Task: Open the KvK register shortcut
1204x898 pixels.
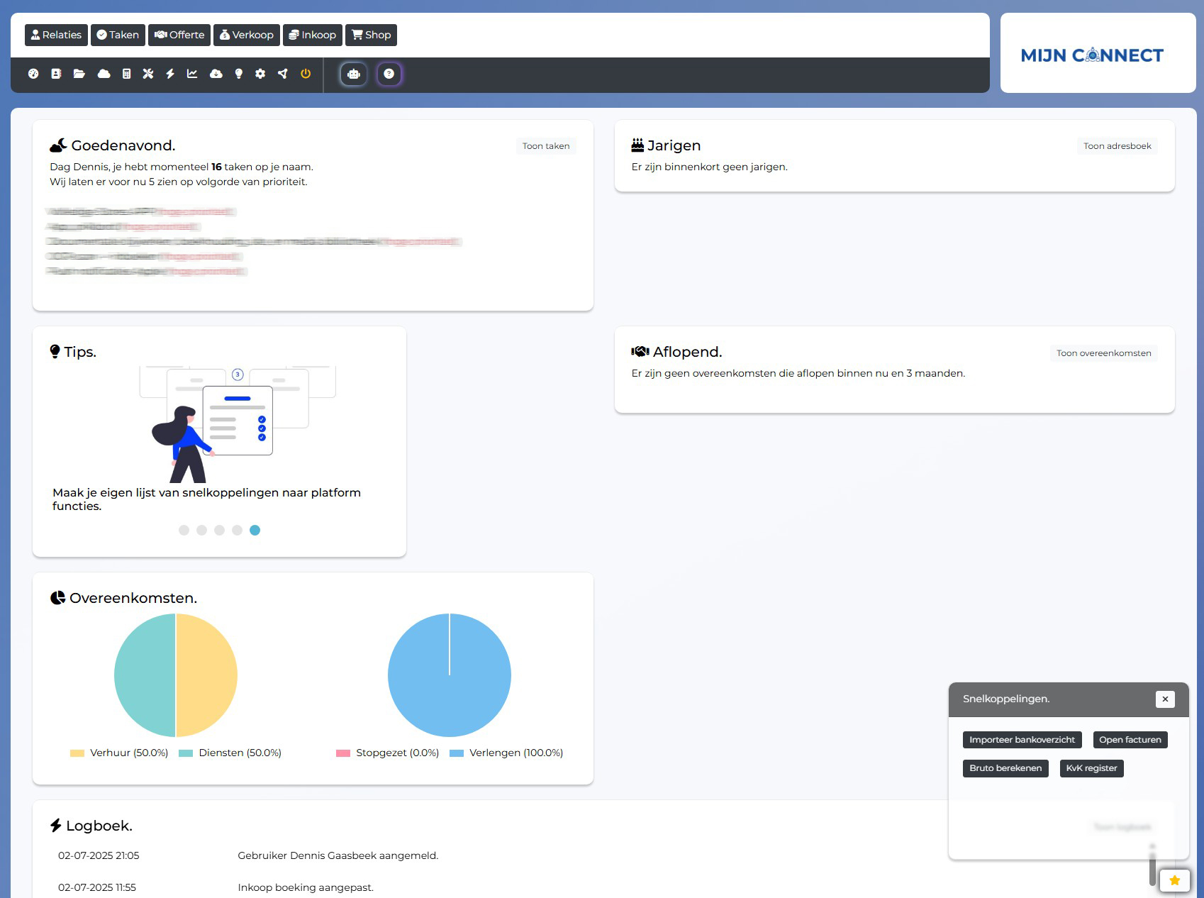Action: pos(1091,768)
